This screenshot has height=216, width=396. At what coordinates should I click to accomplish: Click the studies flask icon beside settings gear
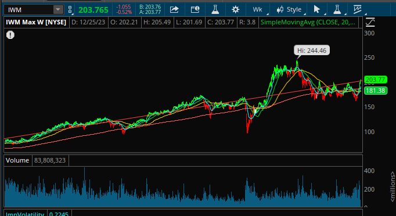point(215,10)
